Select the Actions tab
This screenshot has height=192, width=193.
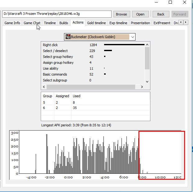tap(78, 22)
